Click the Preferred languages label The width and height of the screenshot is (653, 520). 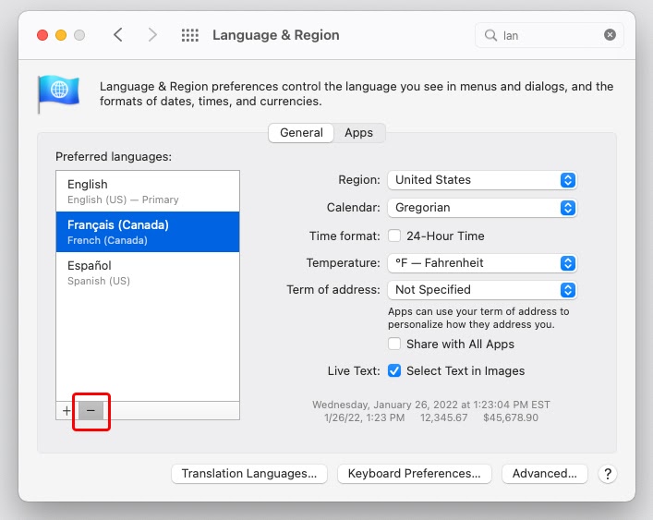tap(114, 156)
